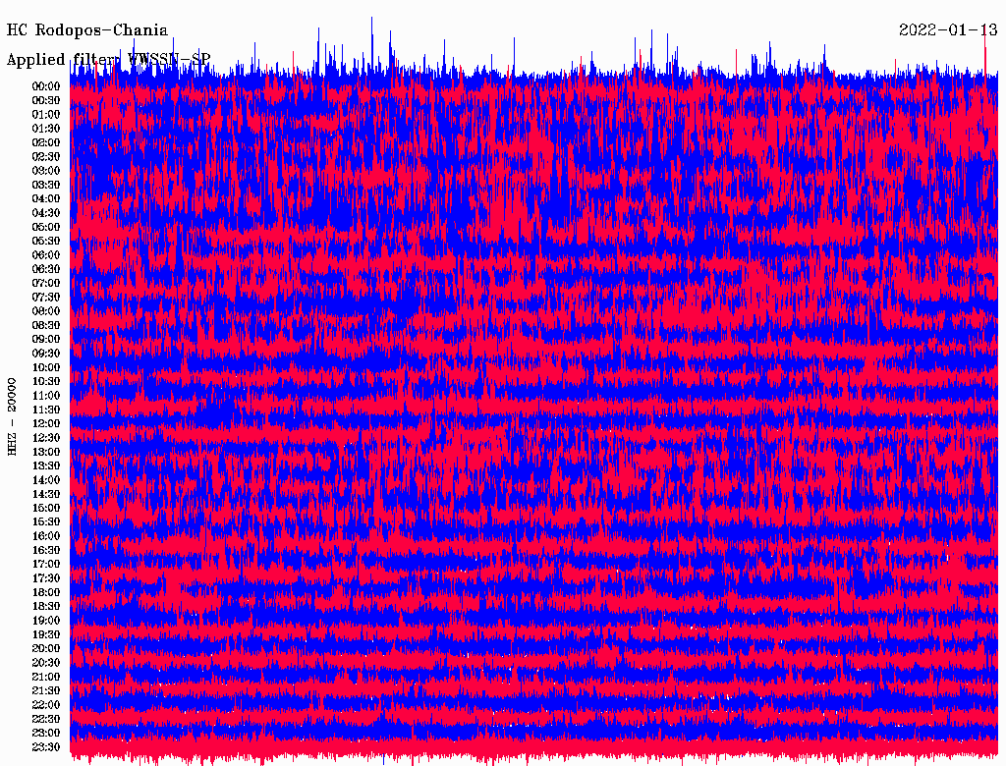
Task: Select the 16:30 time label
Action: (x=46, y=551)
